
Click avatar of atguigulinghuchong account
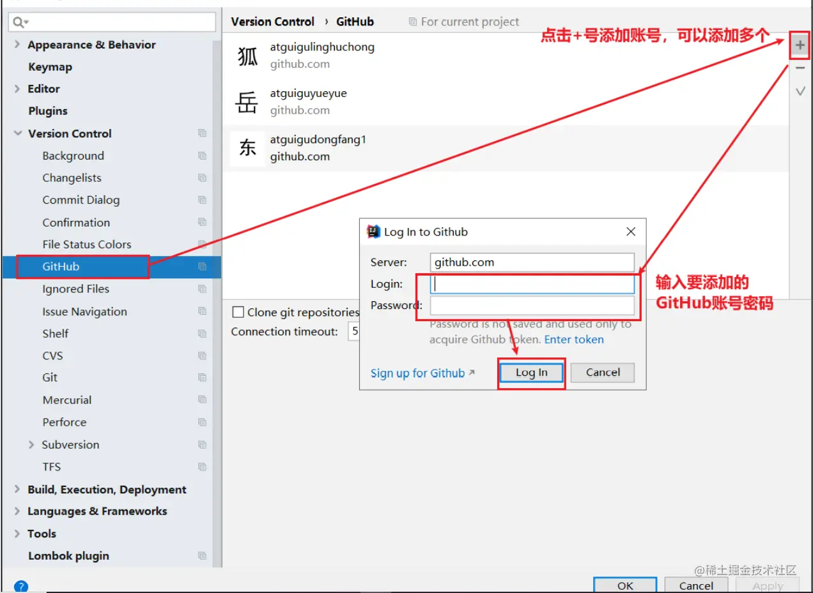[247, 56]
